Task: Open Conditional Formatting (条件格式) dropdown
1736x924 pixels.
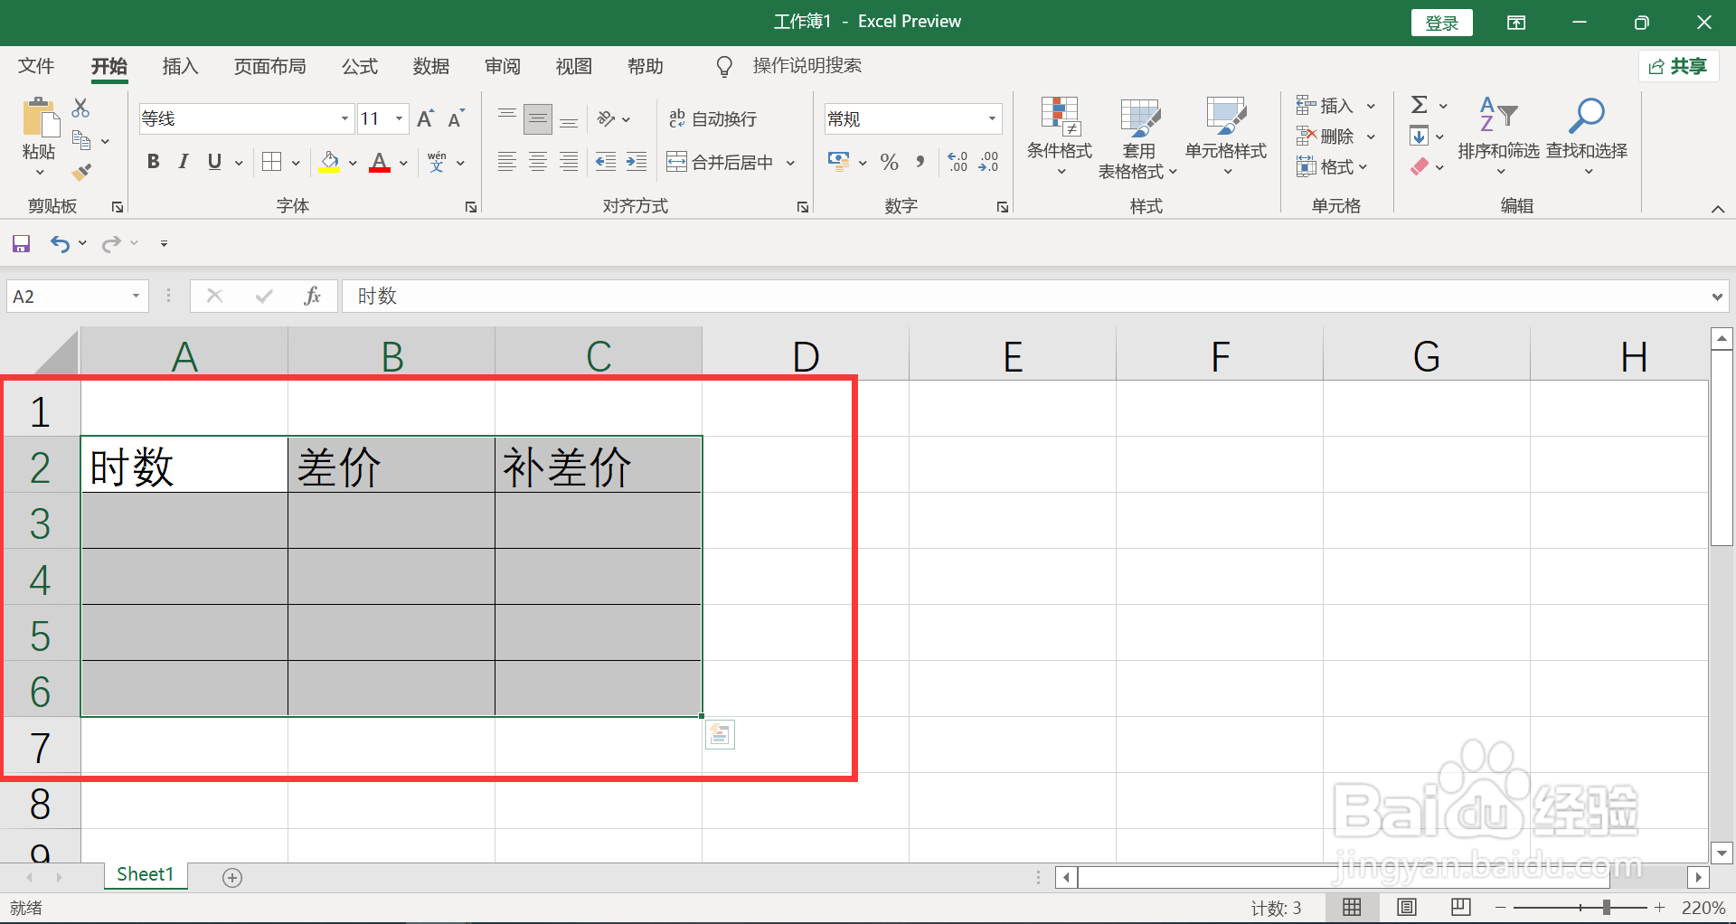Action: pyautogui.click(x=1060, y=137)
